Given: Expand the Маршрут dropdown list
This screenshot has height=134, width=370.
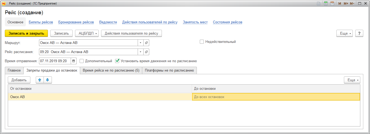Looking at the screenshot, I should tap(141, 43).
